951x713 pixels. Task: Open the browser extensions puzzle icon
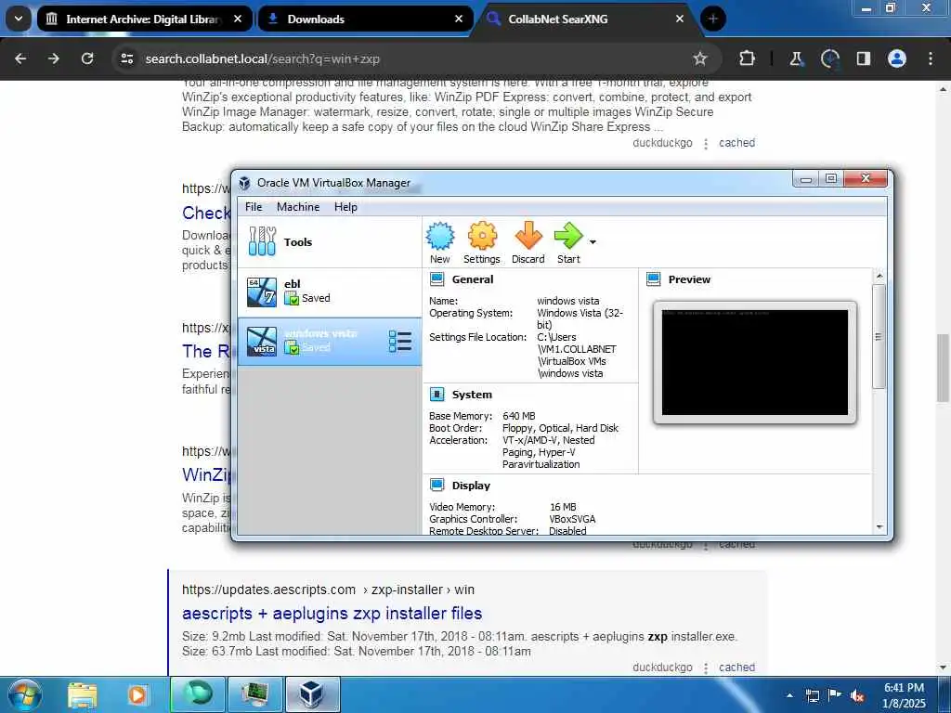pos(748,58)
